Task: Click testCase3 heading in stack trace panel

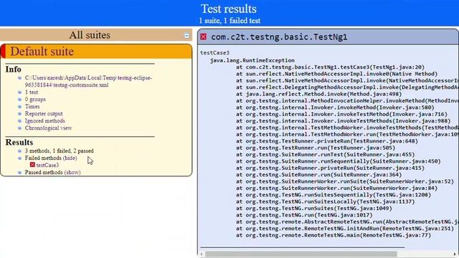Action: [215, 53]
